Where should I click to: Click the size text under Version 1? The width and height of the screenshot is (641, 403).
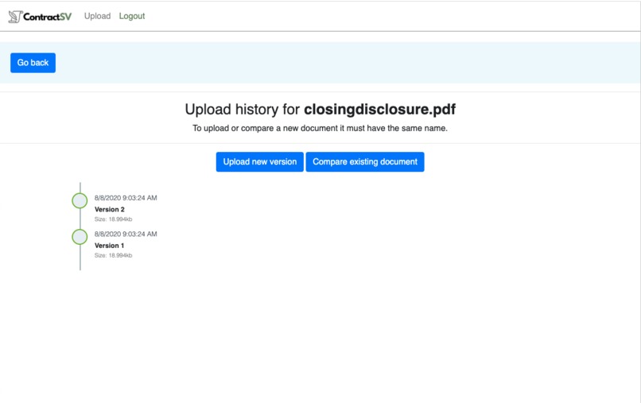(x=113, y=255)
